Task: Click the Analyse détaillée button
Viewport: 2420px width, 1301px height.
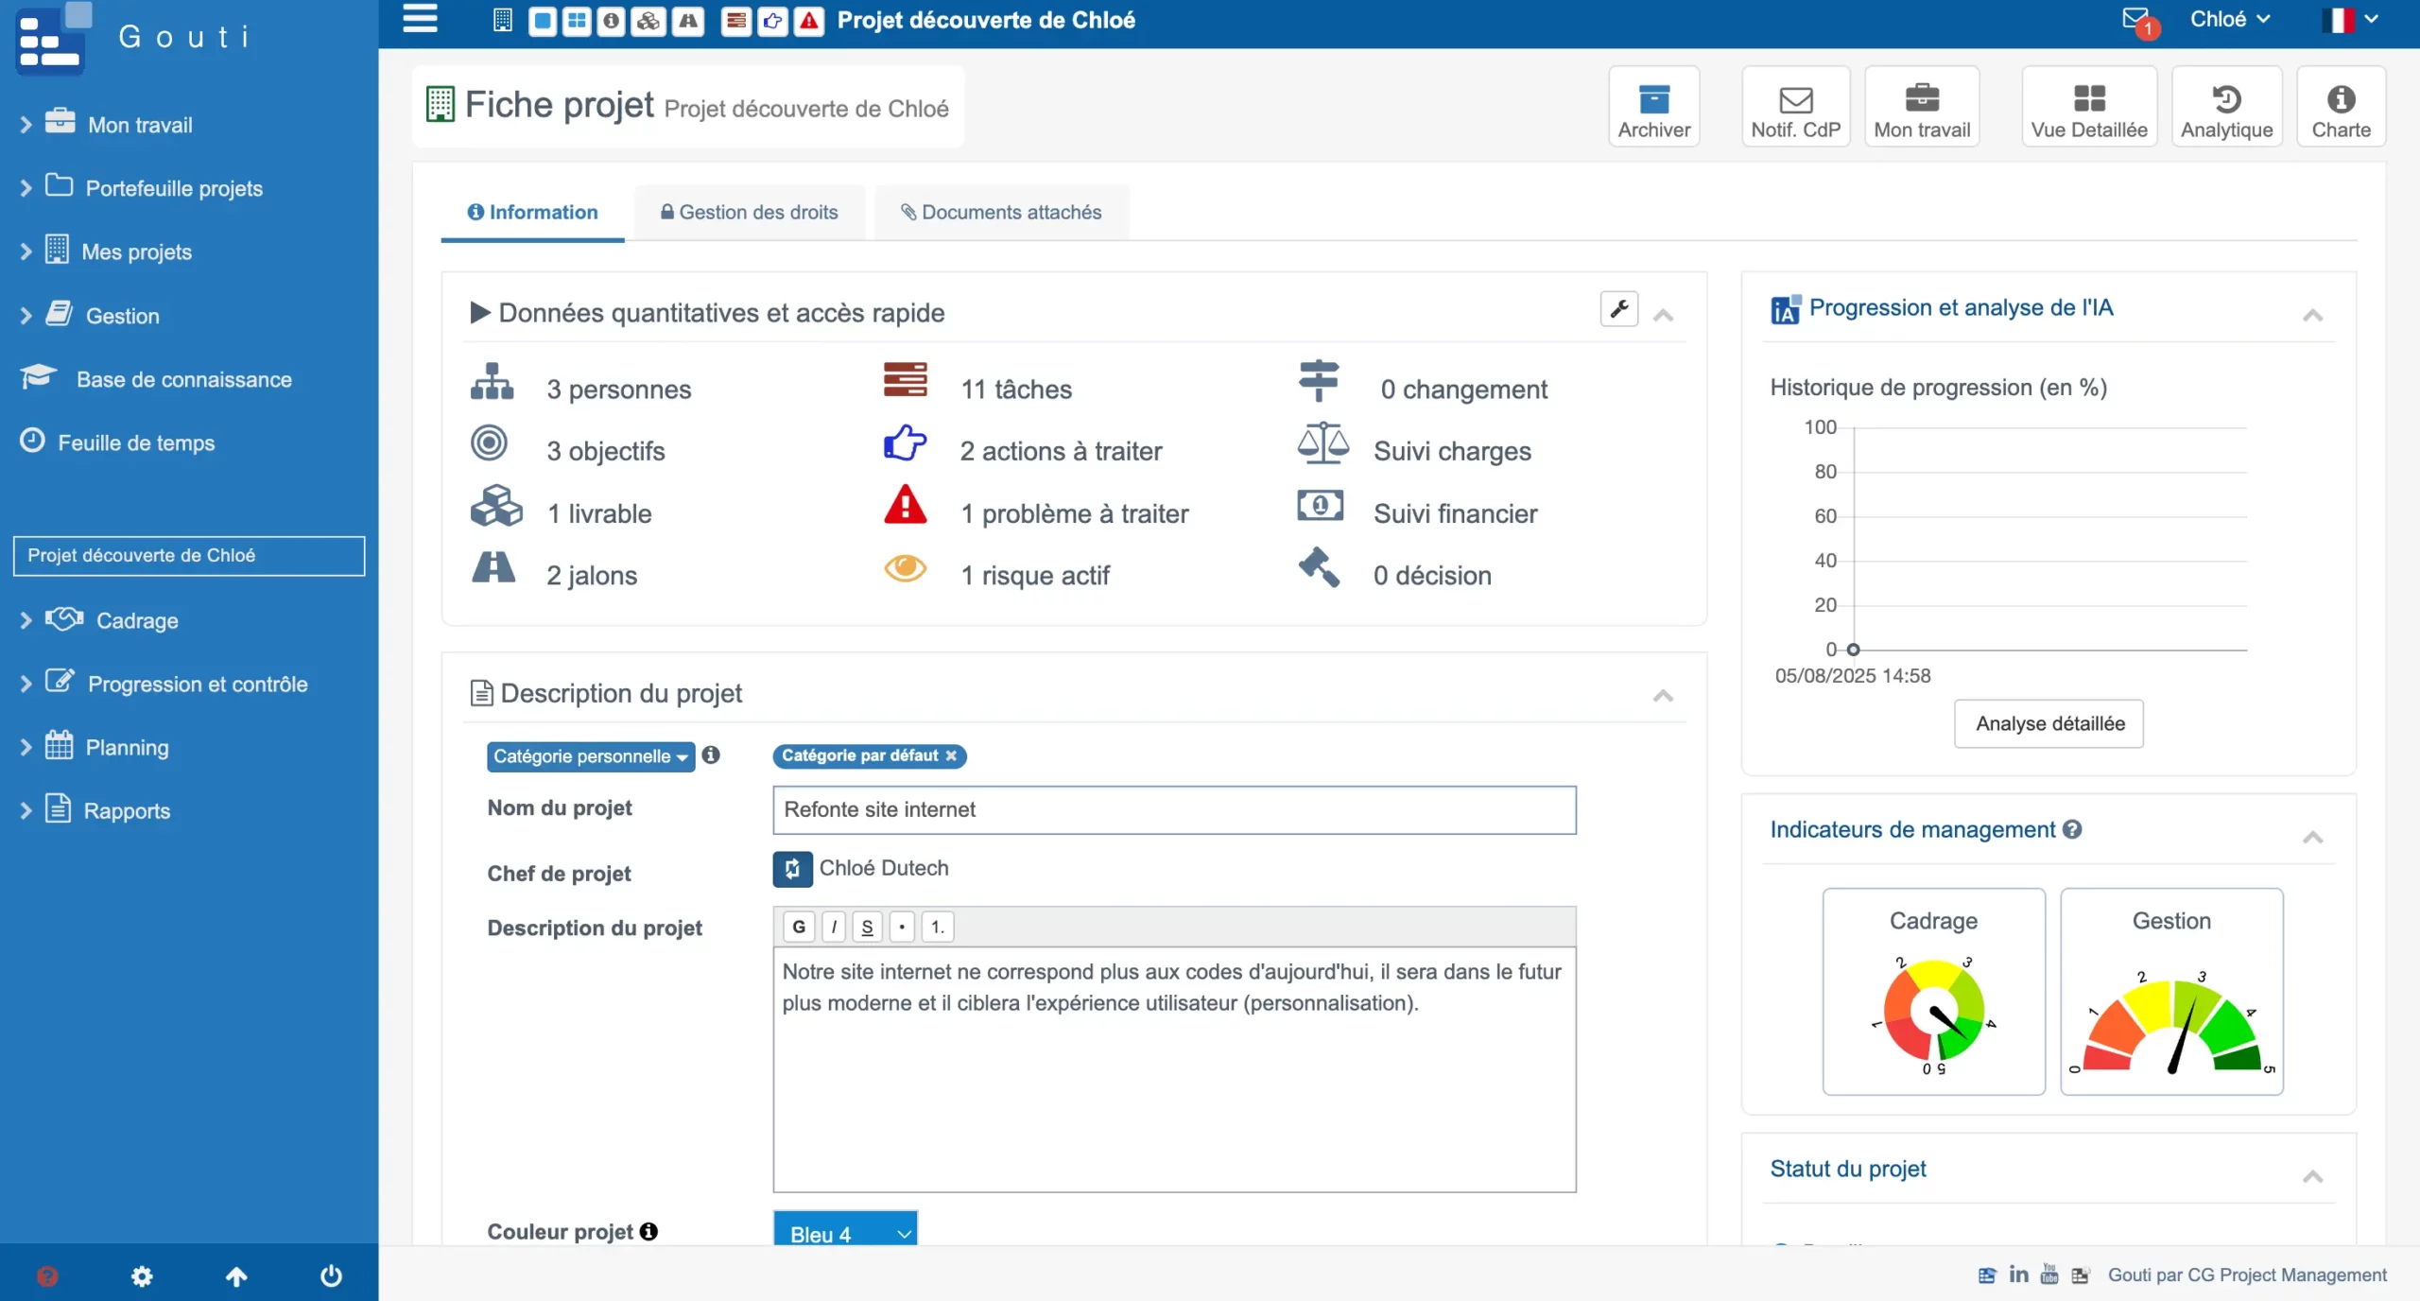Action: point(2048,723)
